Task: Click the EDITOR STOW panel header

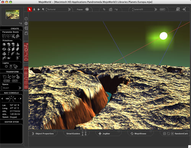Action: [x=12, y=122]
